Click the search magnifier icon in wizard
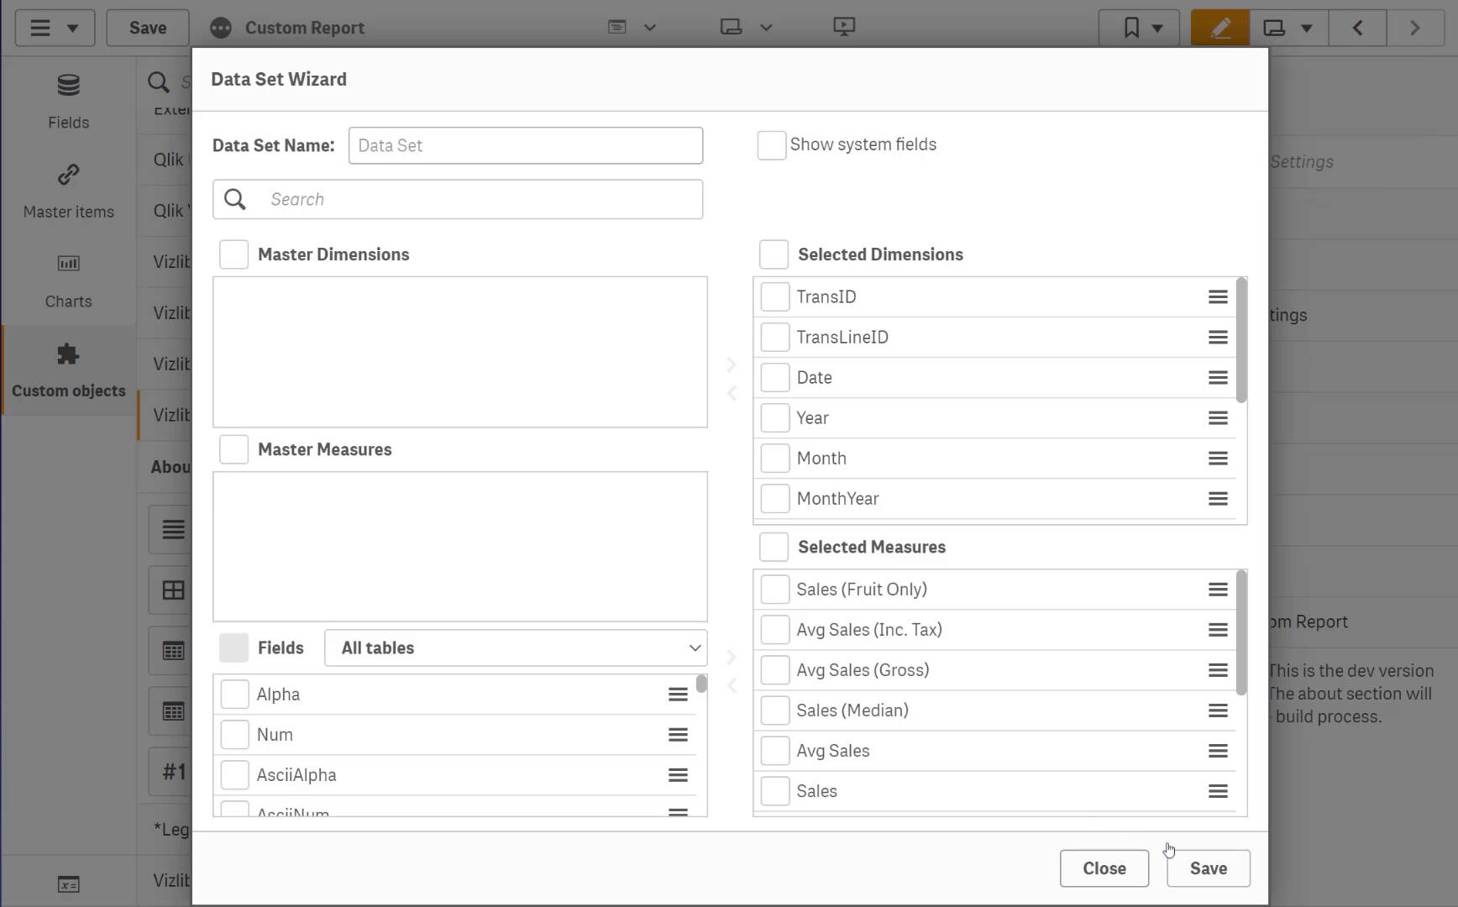 click(x=235, y=200)
